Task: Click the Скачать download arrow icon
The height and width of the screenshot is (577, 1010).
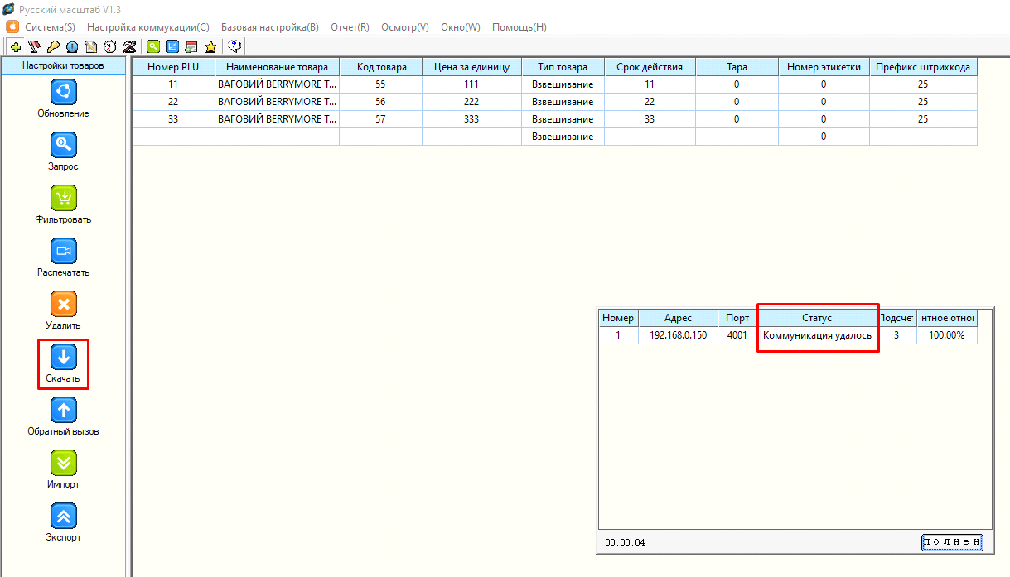Action: (64, 357)
